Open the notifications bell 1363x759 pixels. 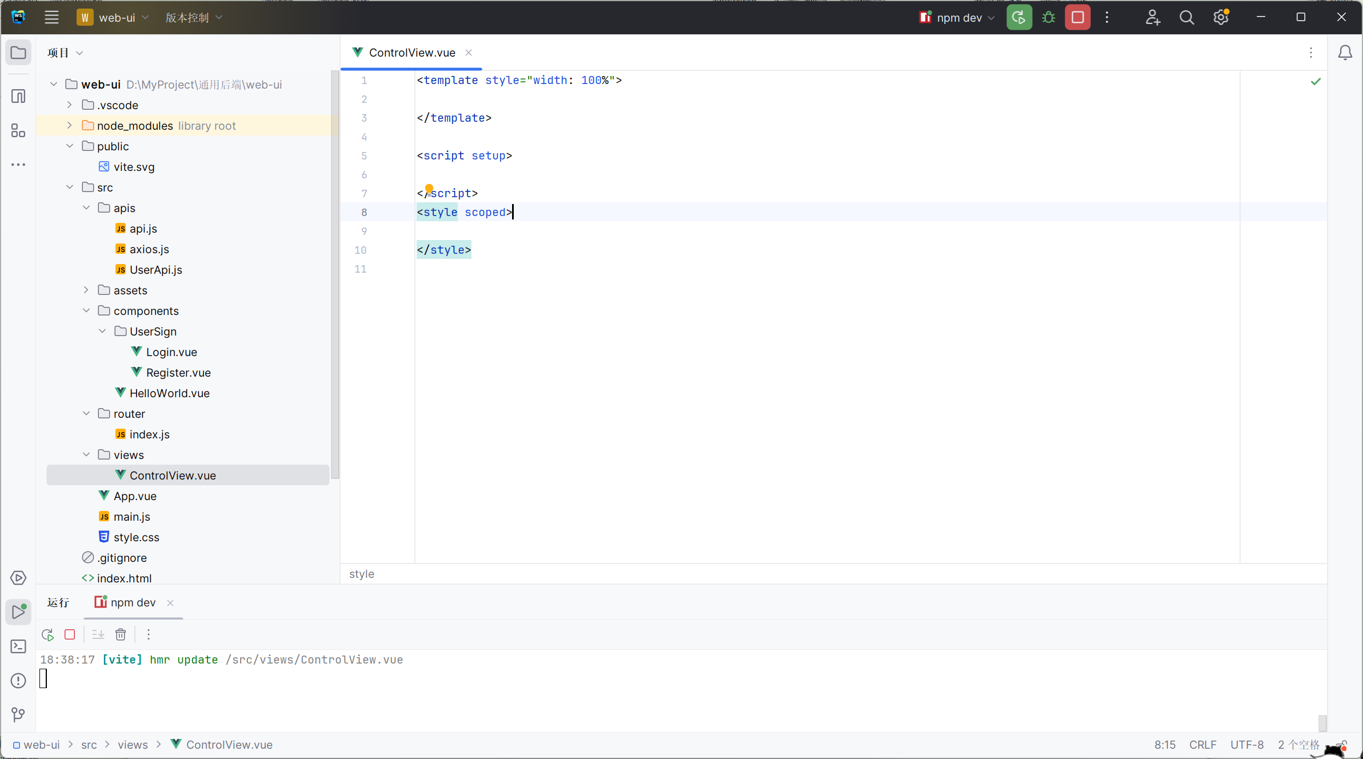(1346, 53)
